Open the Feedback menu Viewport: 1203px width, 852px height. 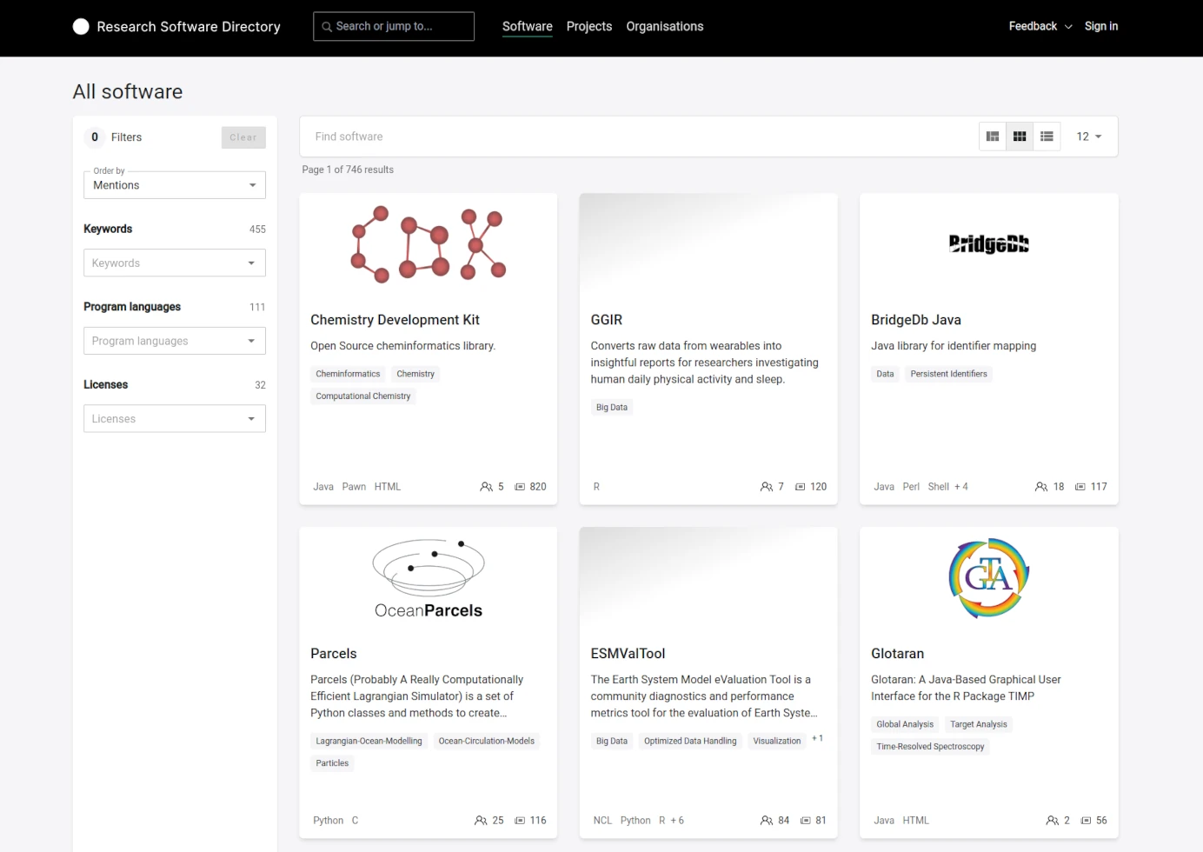1040,26
